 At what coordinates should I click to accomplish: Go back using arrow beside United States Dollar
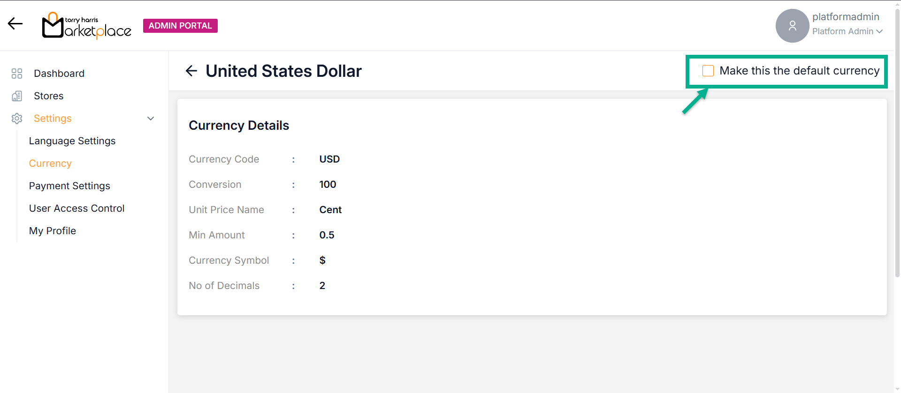[191, 71]
